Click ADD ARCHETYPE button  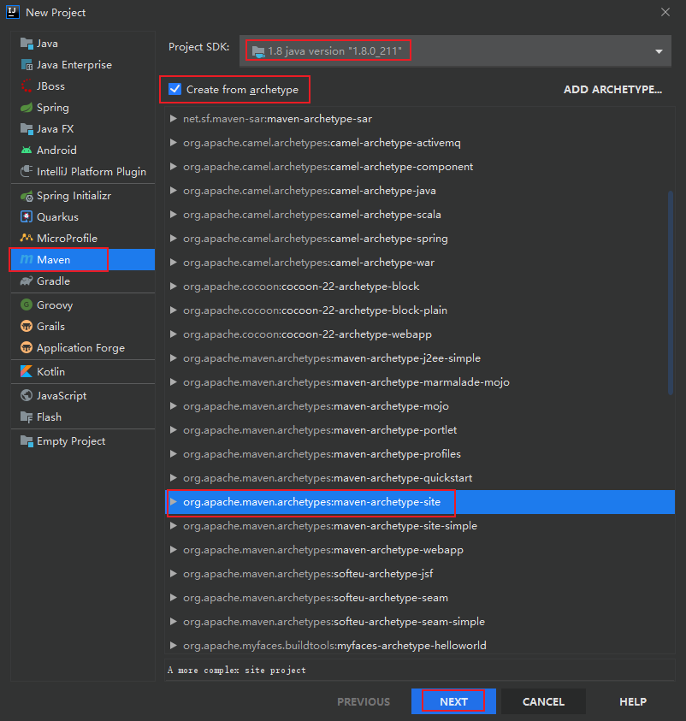click(612, 90)
